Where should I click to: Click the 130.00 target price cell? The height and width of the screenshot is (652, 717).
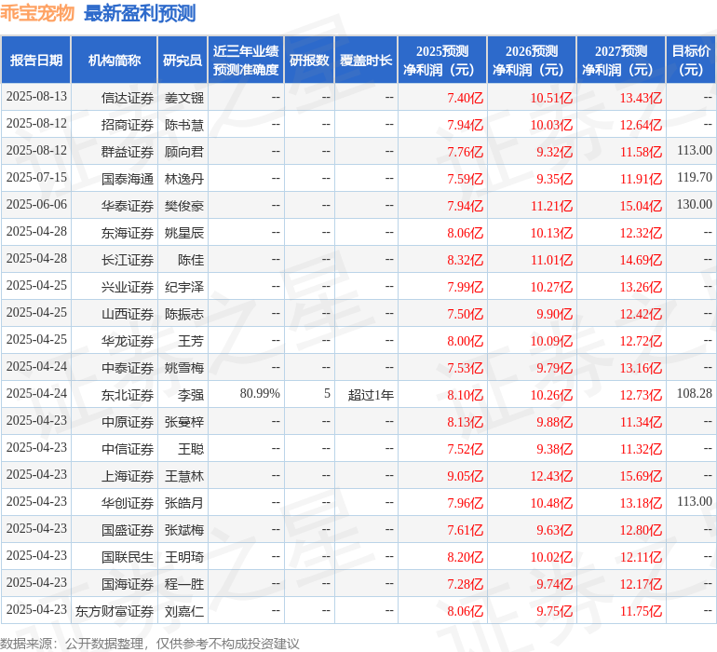[x=694, y=205]
